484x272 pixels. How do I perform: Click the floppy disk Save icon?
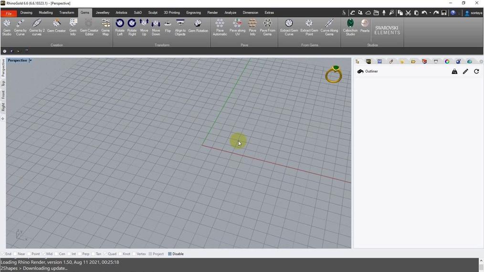coord(444,13)
